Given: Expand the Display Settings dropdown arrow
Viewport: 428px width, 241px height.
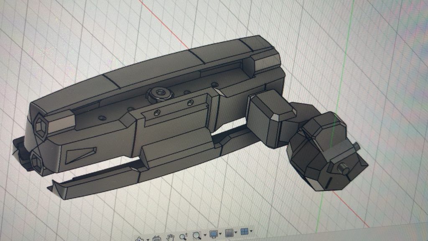Looking at the screenshot, I should [220, 233].
